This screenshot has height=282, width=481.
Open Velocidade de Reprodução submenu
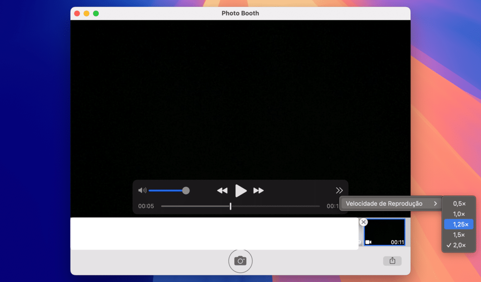coord(391,204)
